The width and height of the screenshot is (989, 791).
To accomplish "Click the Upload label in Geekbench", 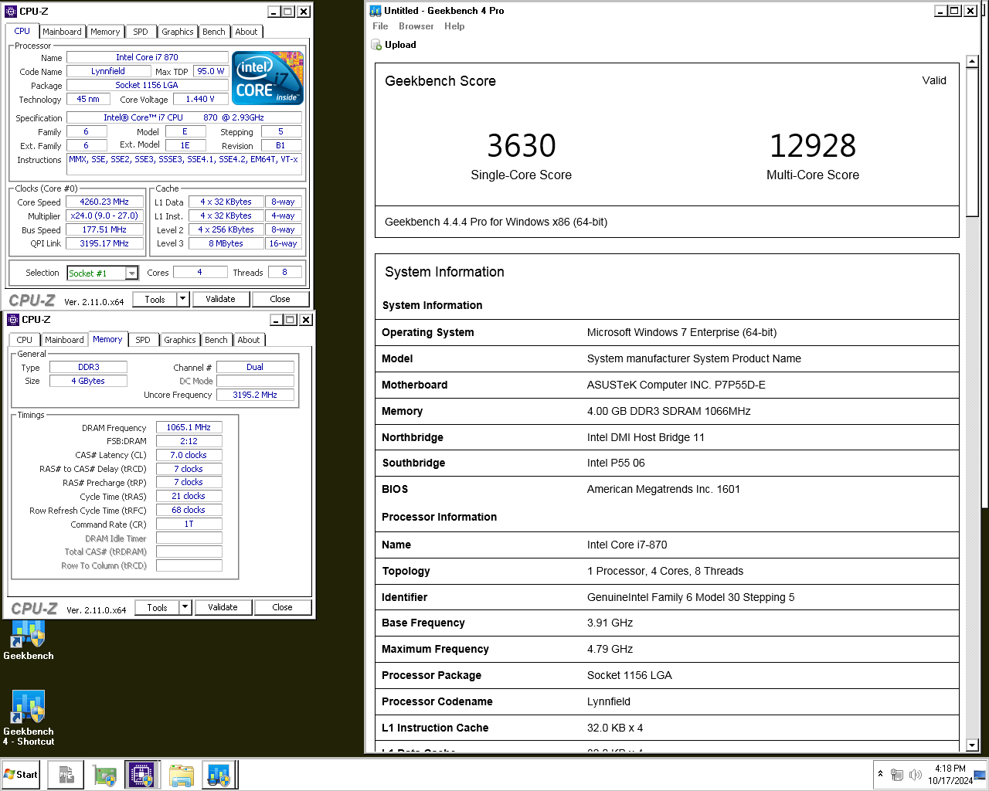I will [x=400, y=45].
